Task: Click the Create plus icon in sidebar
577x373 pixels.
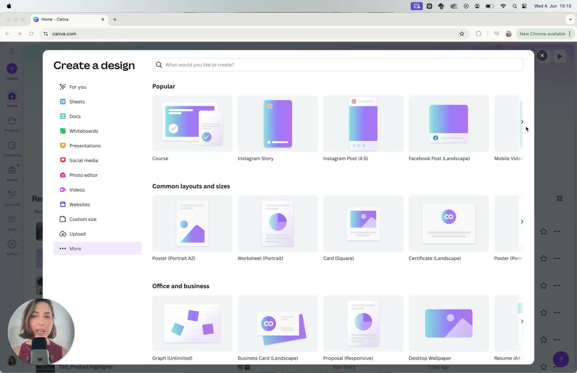Action: point(12,68)
